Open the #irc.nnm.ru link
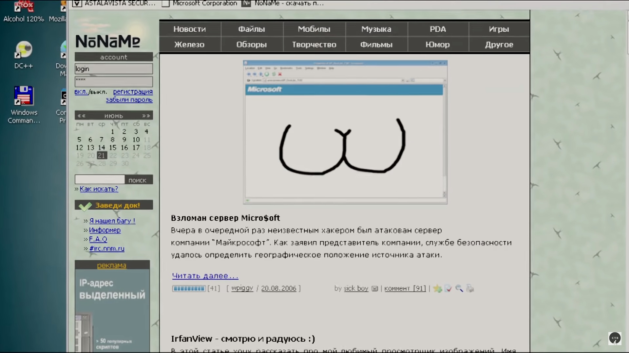This screenshot has width=629, height=353. (x=107, y=248)
